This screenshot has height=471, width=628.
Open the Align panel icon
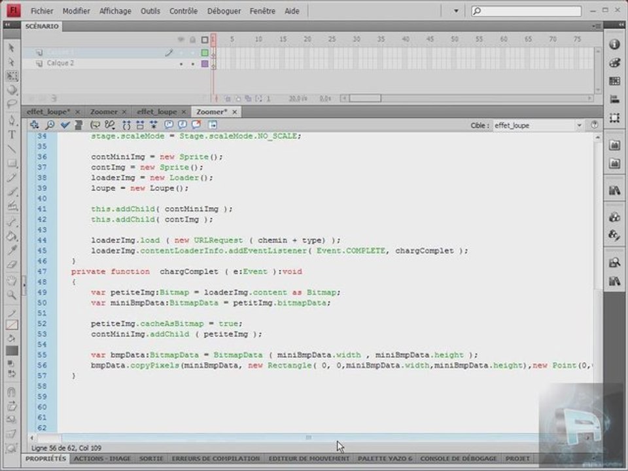615,99
